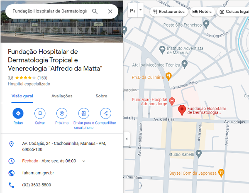This screenshot has height=193, width=249.
Task: Click the P parking map button
Action: 133,10
